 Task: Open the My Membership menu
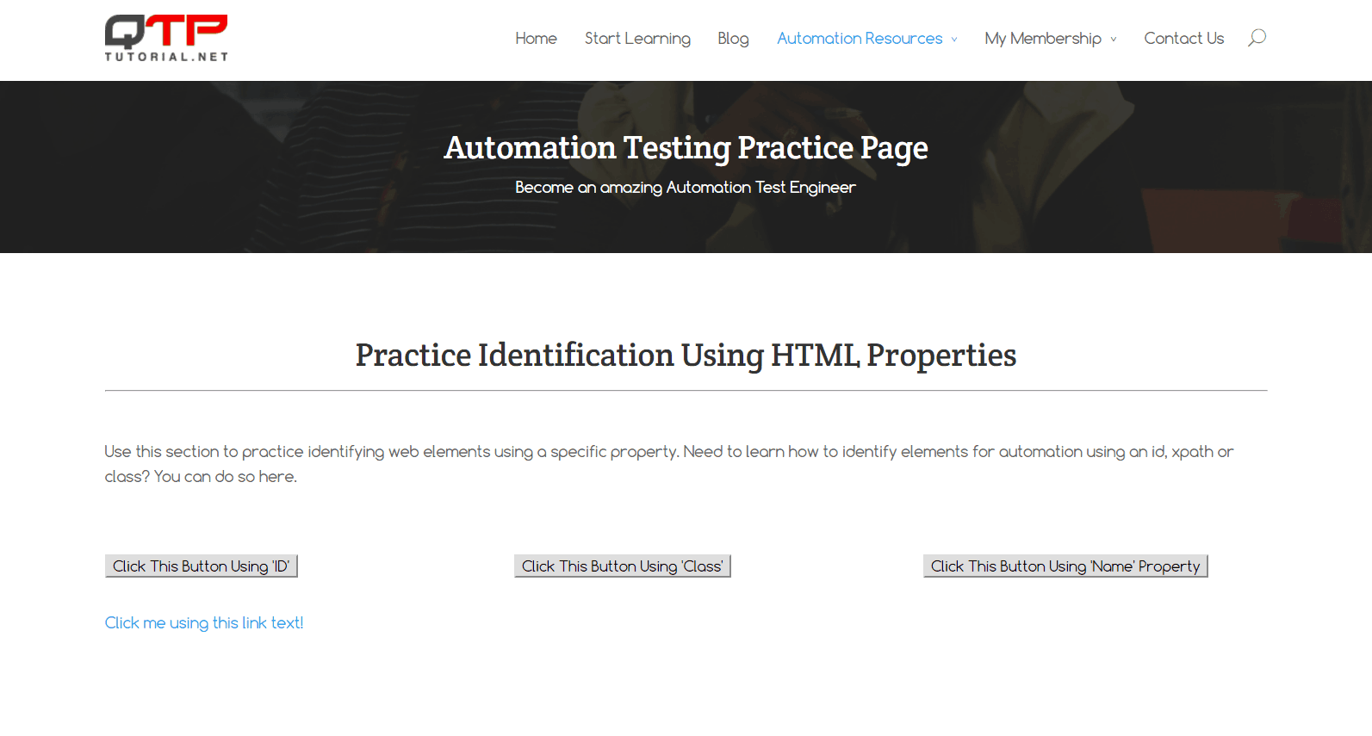(x=1043, y=39)
